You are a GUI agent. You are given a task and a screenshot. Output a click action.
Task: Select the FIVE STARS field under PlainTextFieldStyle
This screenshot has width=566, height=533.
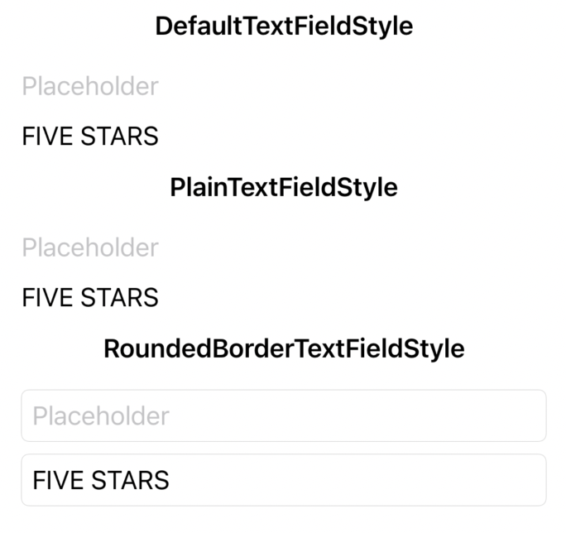[284, 298]
